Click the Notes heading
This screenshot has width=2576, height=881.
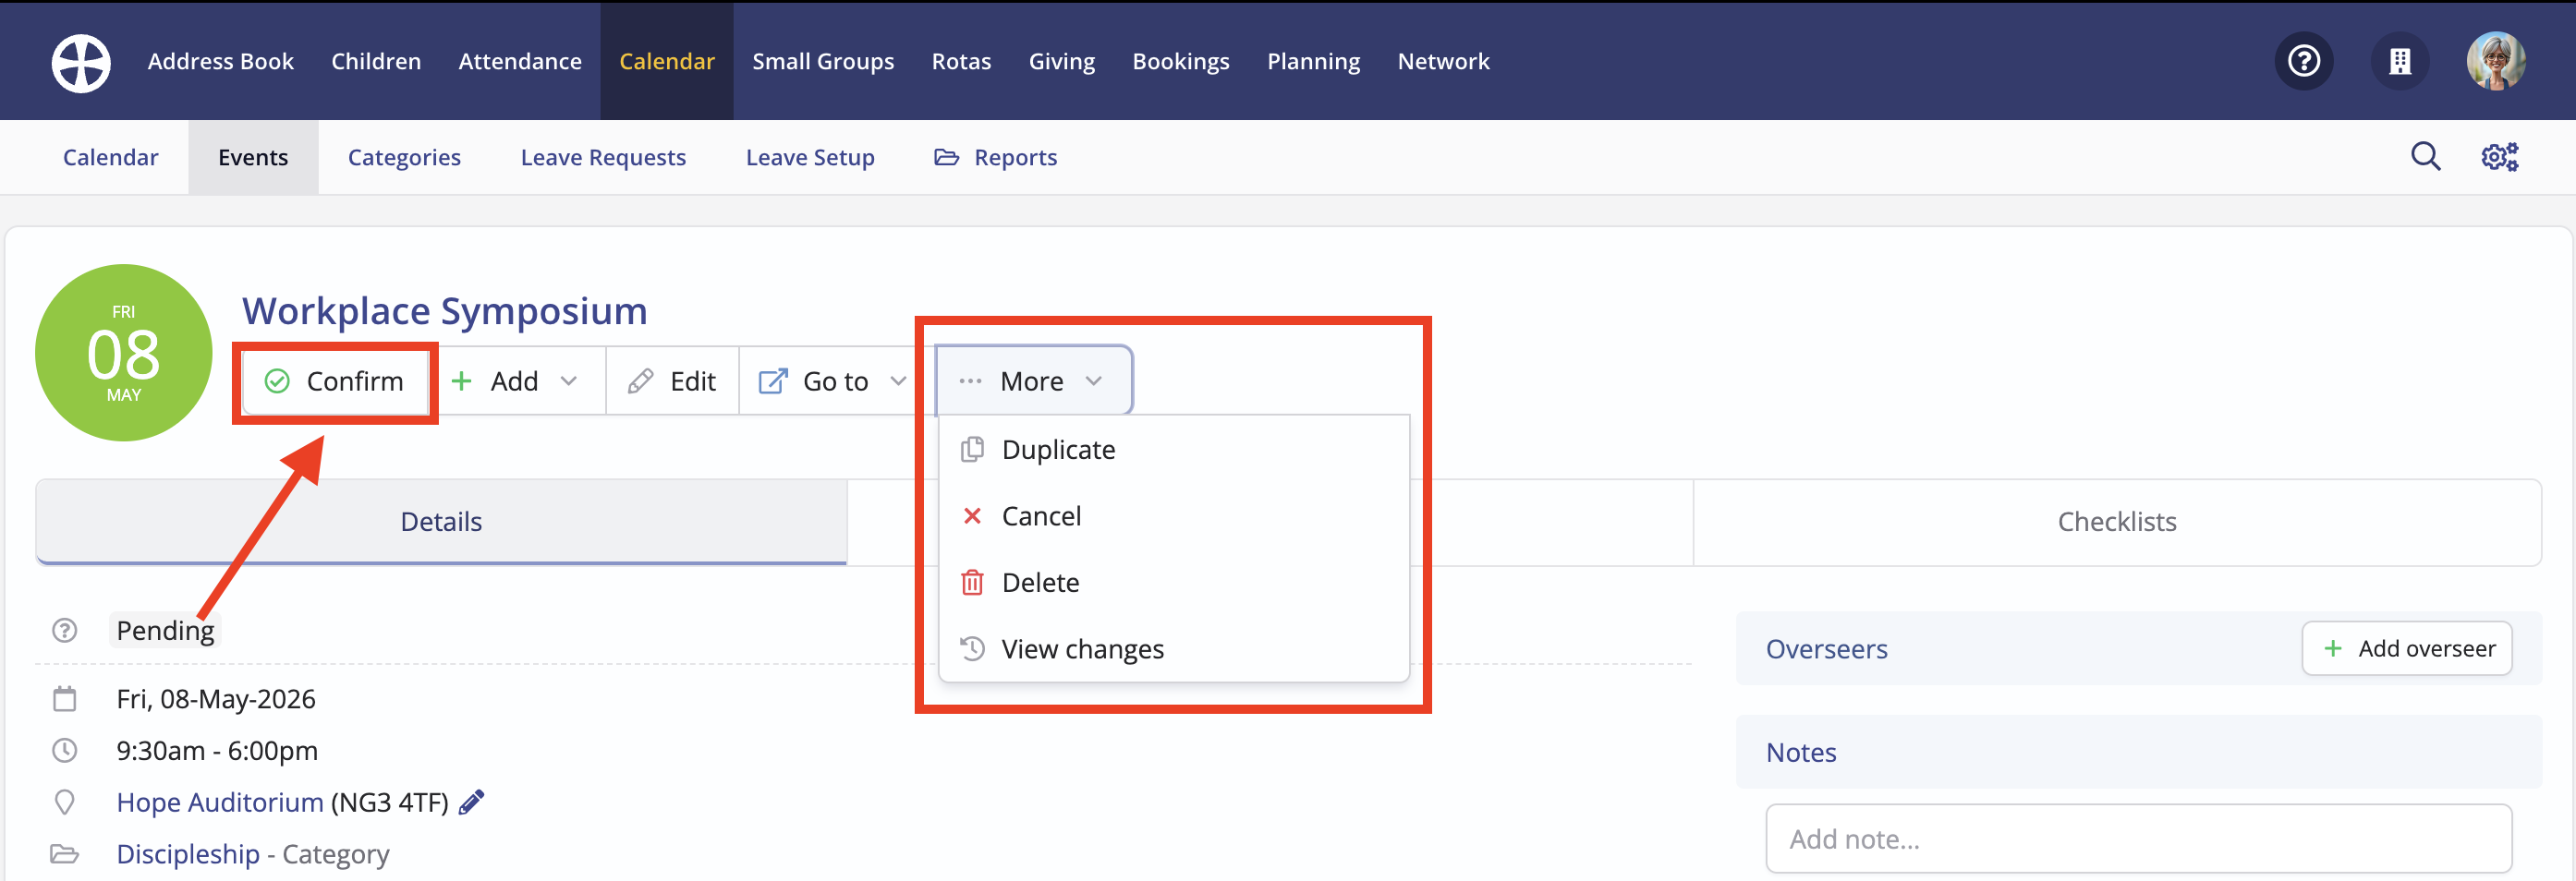(x=1801, y=752)
